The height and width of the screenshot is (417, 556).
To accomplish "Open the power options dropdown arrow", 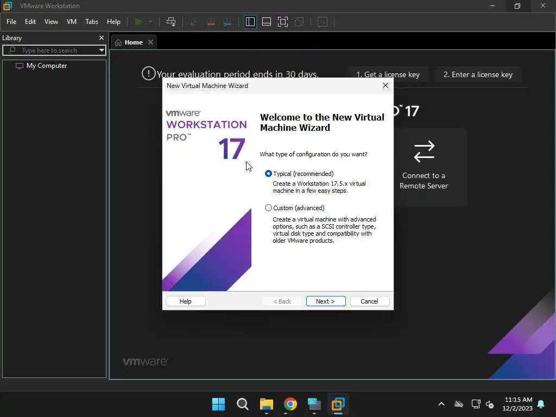I will tap(150, 22).
